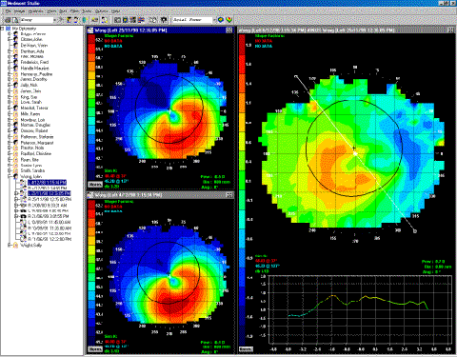Click the colored topography map icon right of Axial Power

pyautogui.click(x=221, y=20)
